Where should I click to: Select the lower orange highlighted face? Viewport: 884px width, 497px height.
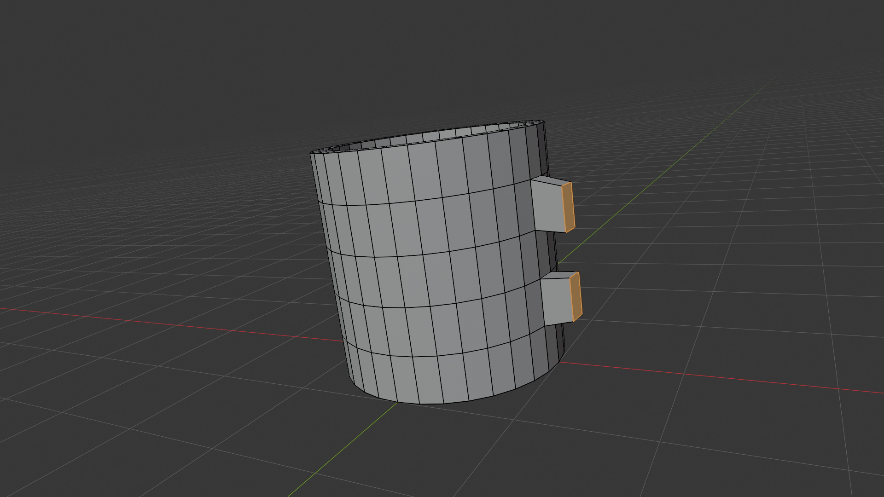click(576, 297)
